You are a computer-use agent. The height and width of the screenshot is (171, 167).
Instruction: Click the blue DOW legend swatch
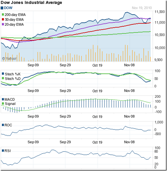2,8
